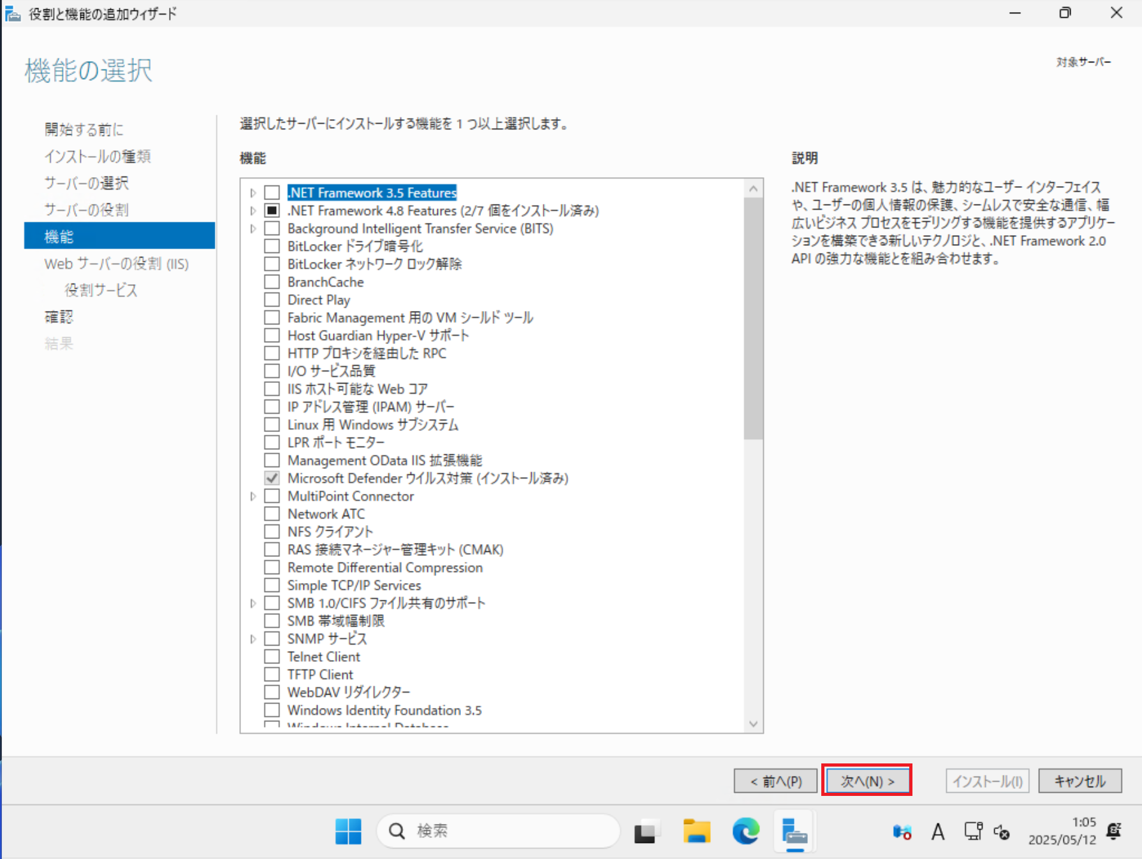1142x859 pixels.
Task: Expand .NET Framework 4.8 Features node
Action: tap(253, 210)
